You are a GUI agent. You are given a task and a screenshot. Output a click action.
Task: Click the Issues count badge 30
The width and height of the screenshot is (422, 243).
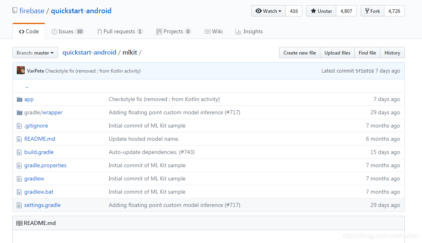pos(80,32)
